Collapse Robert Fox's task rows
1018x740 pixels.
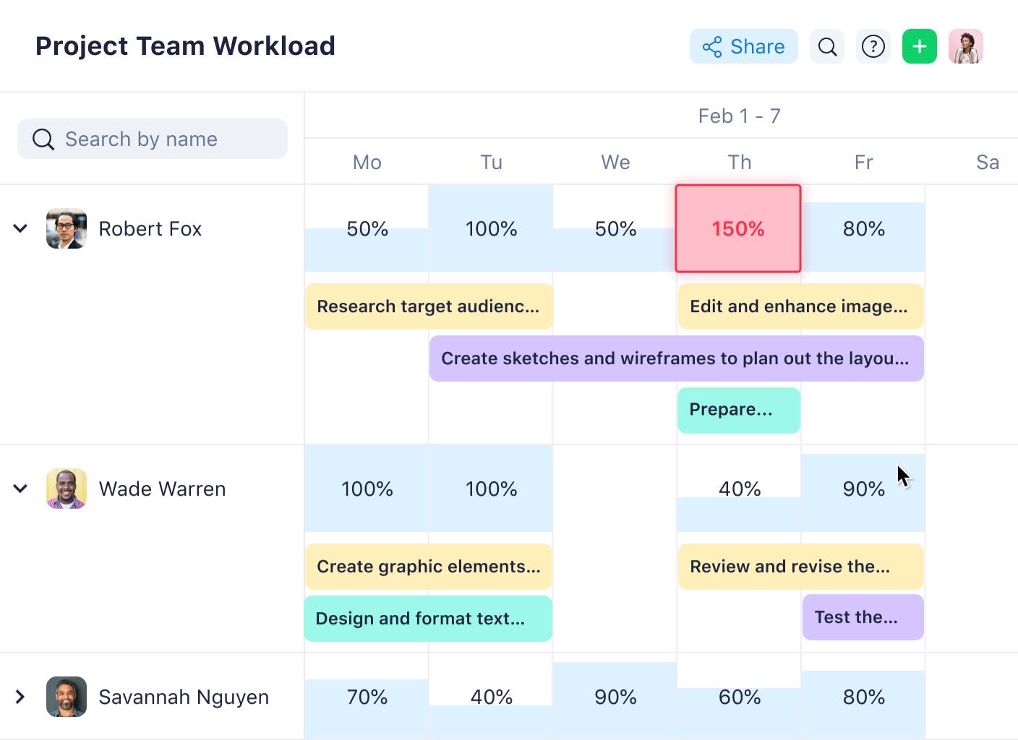click(20, 228)
